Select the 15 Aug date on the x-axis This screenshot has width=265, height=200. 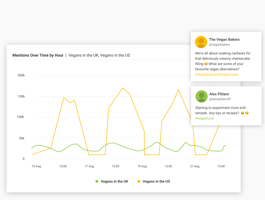pyautogui.click(x=36, y=166)
